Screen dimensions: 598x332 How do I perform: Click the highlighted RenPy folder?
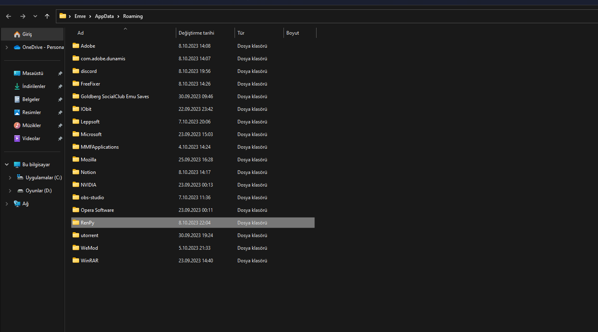click(x=193, y=223)
